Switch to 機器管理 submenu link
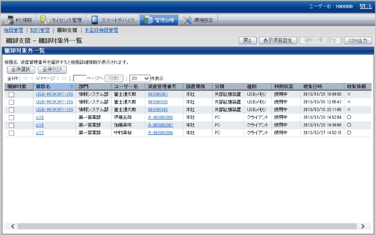Viewport: 376px width, 236px height. (x=14, y=30)
